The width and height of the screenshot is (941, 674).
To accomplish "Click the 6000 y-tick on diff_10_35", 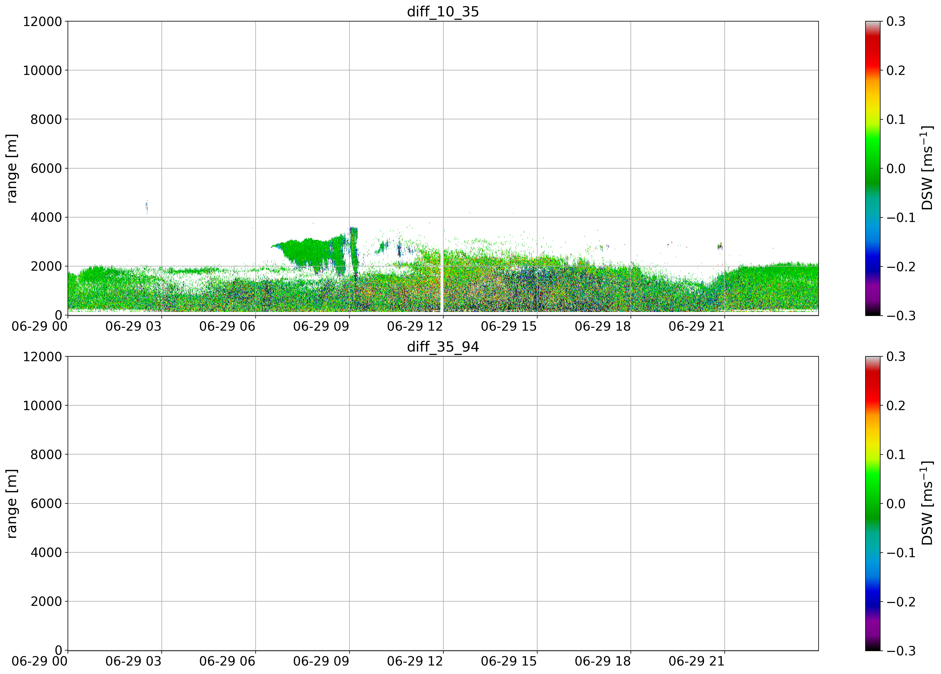I will click(x=46, y=169).
